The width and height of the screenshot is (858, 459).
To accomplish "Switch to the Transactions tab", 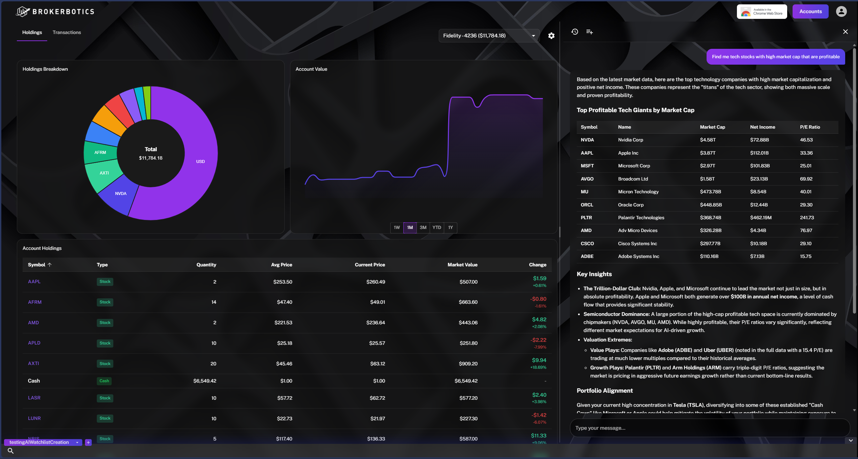I will (x=67, y=32).
